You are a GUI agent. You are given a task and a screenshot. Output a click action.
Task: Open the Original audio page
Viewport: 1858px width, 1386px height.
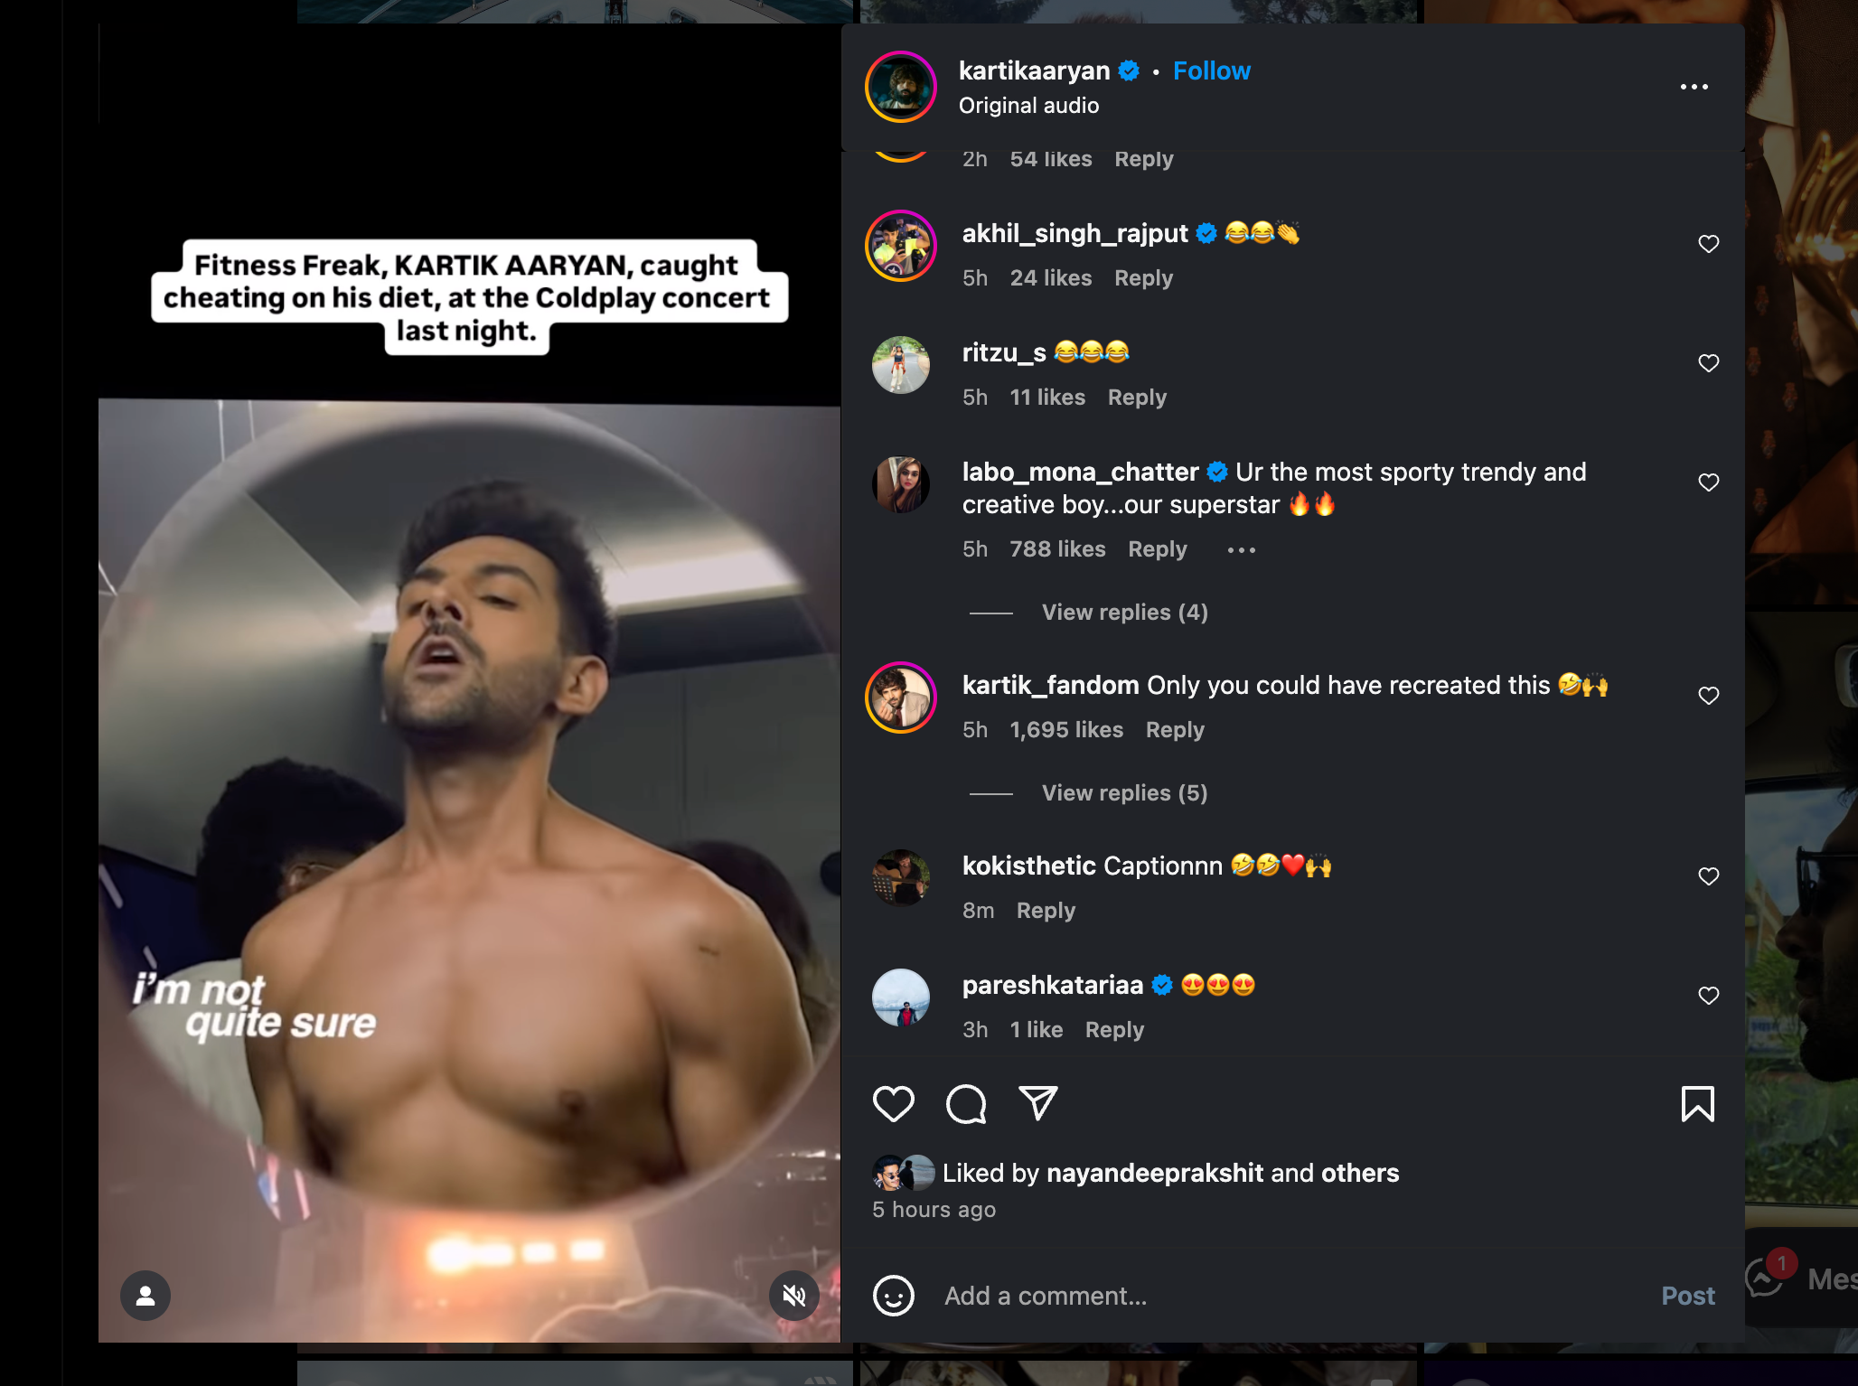[x=1028, y=105]
